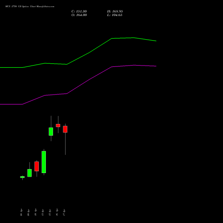Click the close price value C: 151.30

click(79, 12)
